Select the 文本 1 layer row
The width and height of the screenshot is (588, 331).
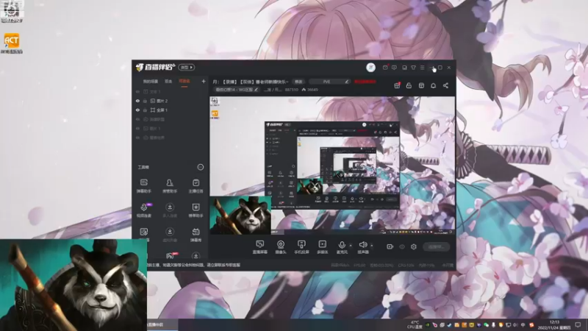[171, 91]
